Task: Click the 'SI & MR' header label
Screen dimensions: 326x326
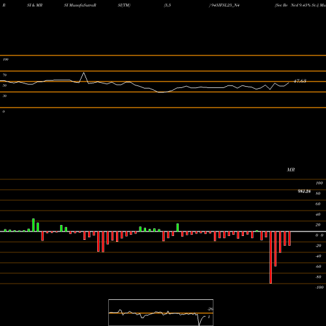Action: point(35,5)
